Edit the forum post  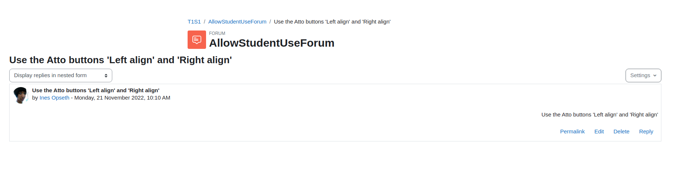(x=599, y=132)
